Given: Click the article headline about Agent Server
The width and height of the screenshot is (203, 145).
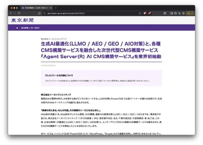Looking at the screenshot, I should pos(101,50).
